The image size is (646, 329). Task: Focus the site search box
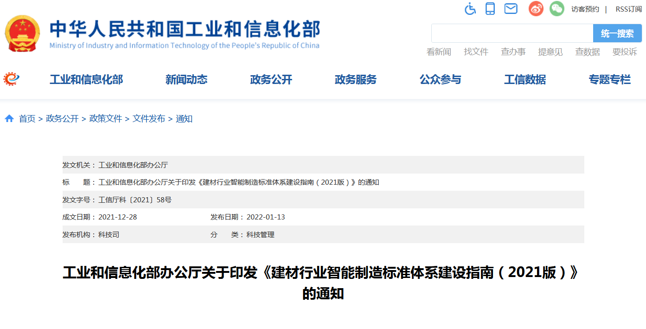(x=512, y=33)
